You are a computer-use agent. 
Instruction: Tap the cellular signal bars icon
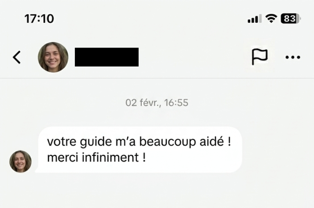255,19
